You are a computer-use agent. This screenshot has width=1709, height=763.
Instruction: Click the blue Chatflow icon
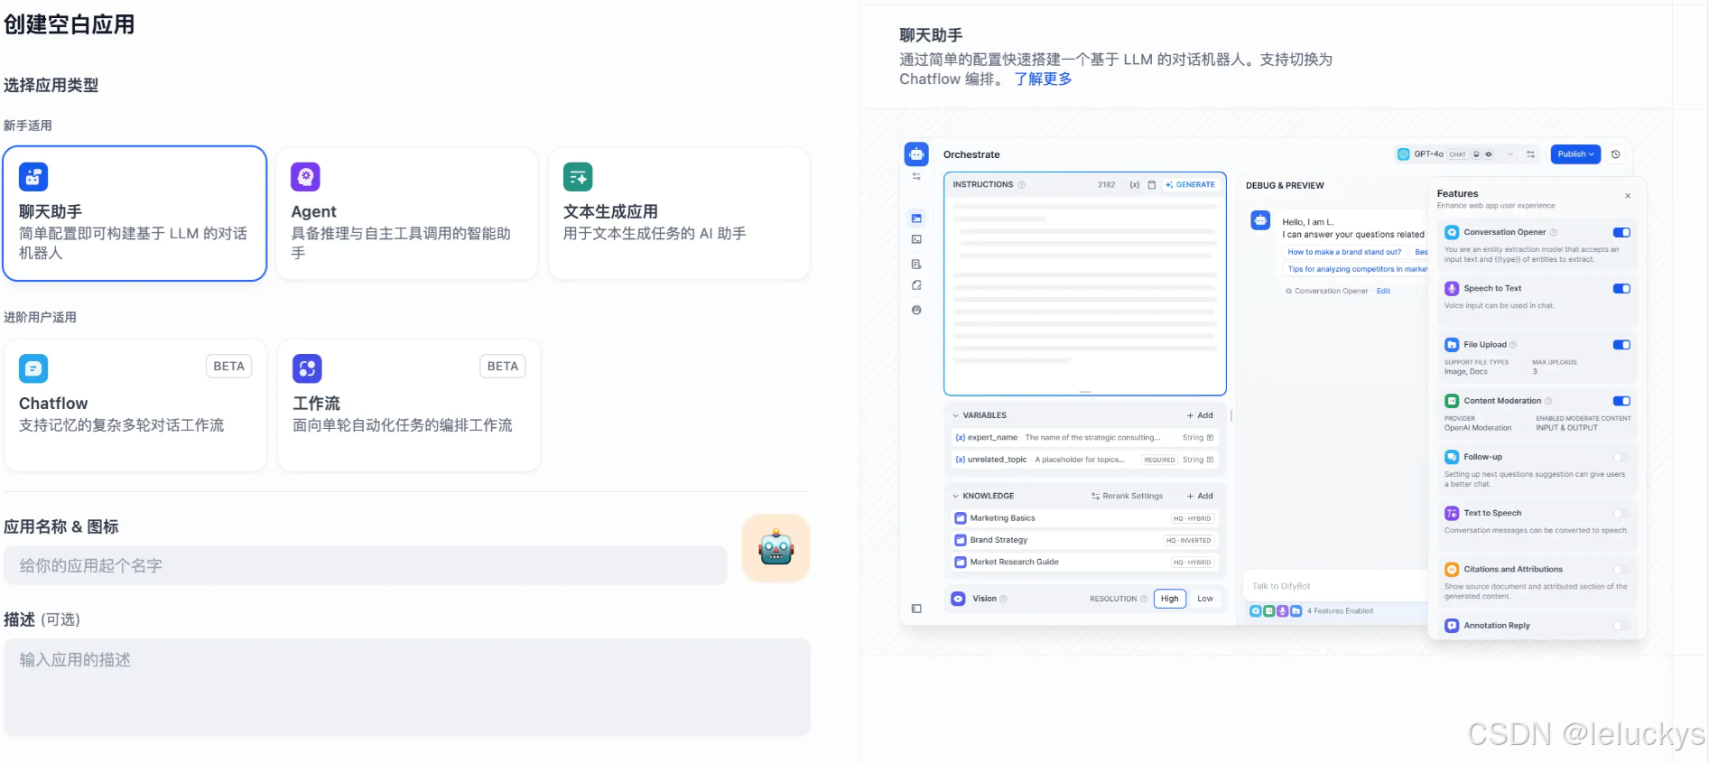click(33, 368)
